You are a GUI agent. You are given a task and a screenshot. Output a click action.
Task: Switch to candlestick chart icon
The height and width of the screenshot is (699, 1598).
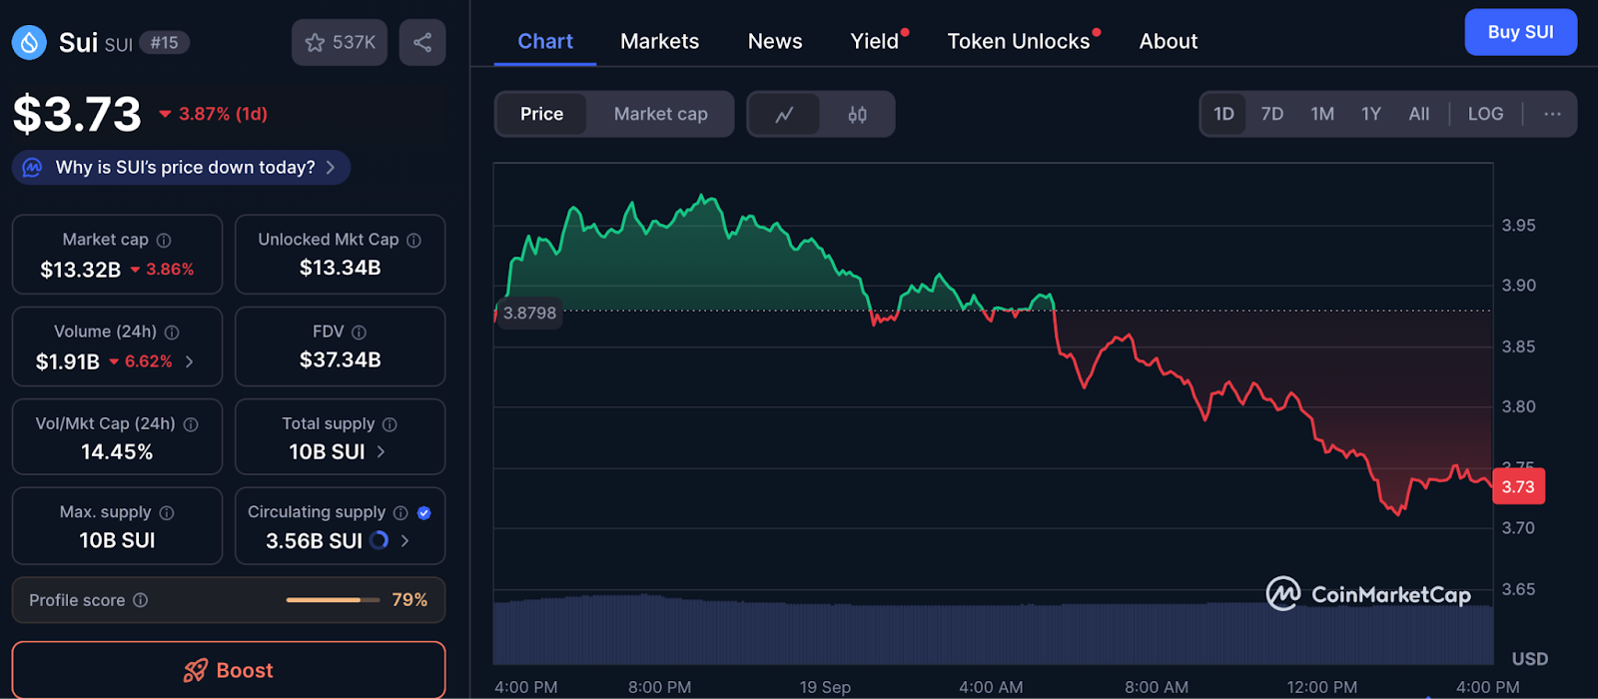(857, 115)
